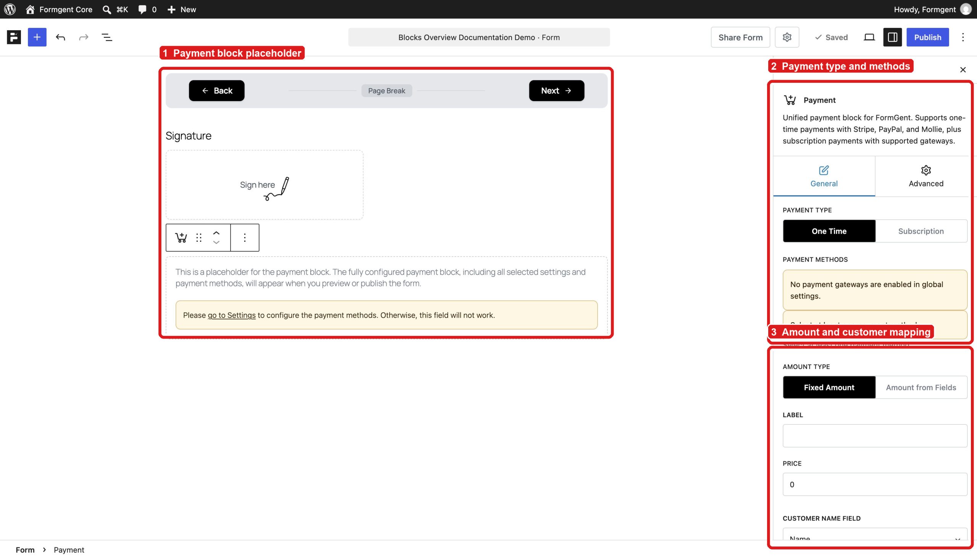The height and width of the screenshot is (559, 977).
Task: Click the Howdy, Formgent account menu
Action: 932,9
